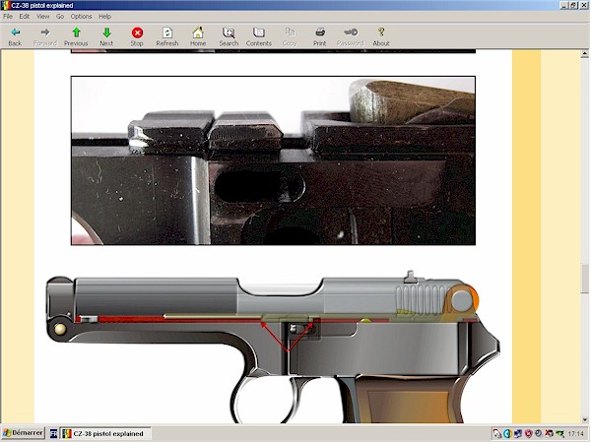Click the green safely remove hardware icon
This screenshot has width=591, height=443.
click(x=560, y=434)
